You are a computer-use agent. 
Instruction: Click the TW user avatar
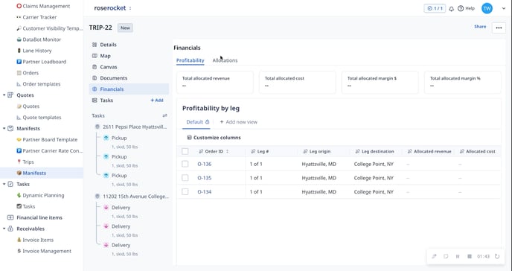(x=487, y=8)
